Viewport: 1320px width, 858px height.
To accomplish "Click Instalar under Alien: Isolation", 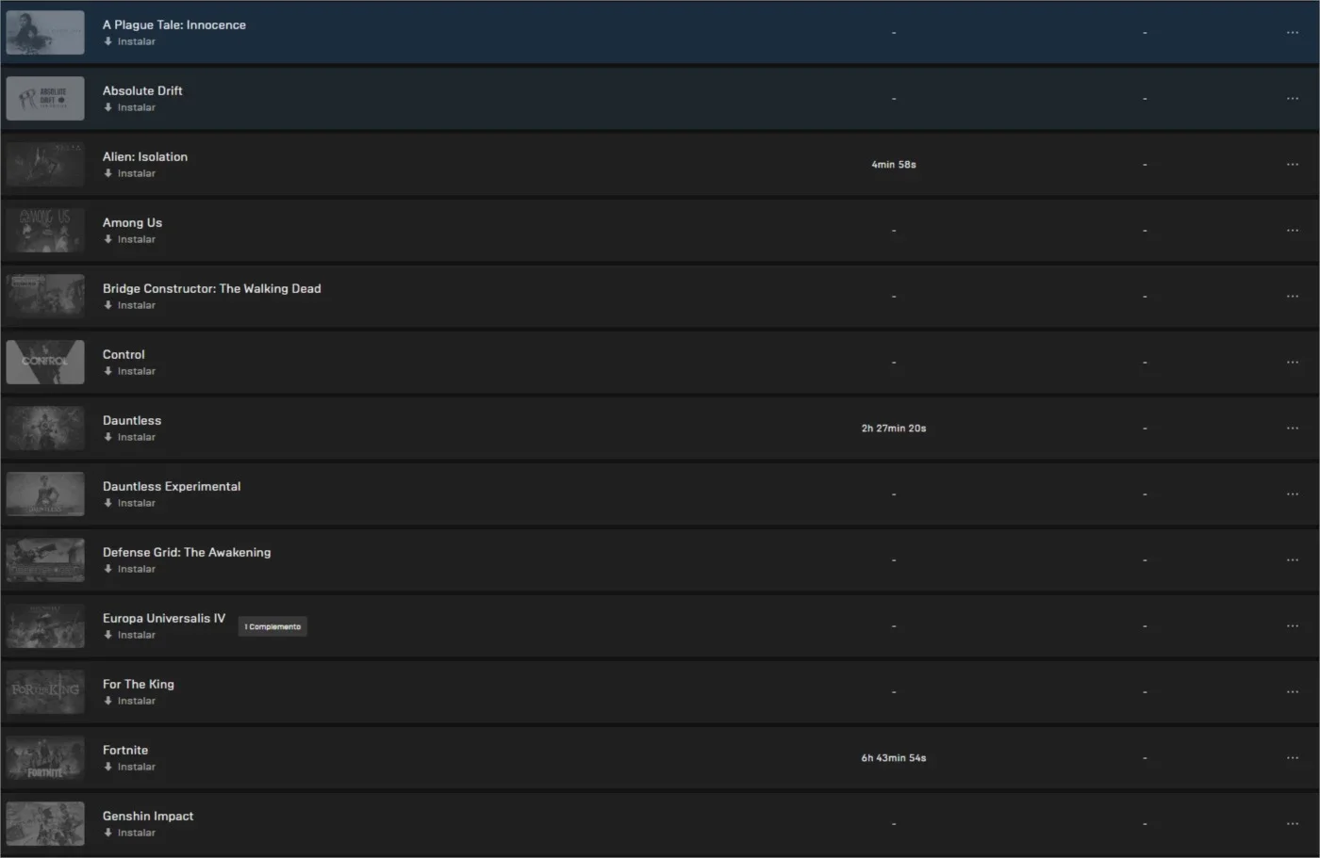I will pyautogui.click(x=130, y=173).
